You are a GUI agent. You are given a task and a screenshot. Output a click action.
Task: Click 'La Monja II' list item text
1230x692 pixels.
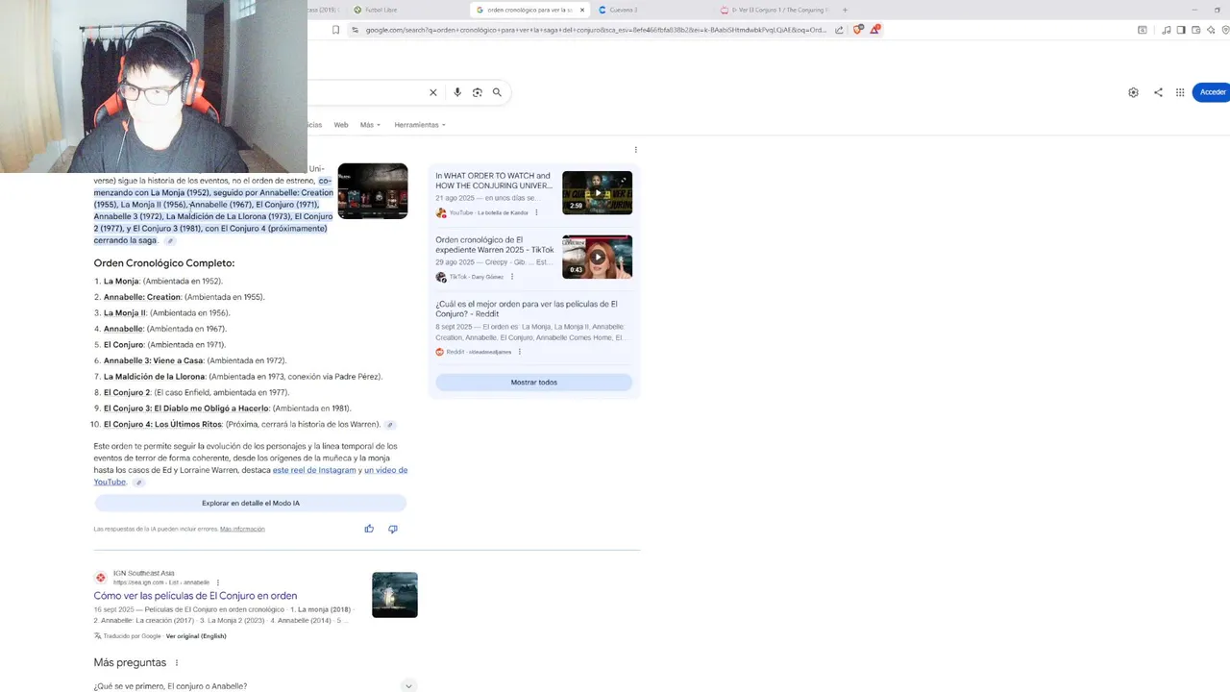click(x=125, y=313)
